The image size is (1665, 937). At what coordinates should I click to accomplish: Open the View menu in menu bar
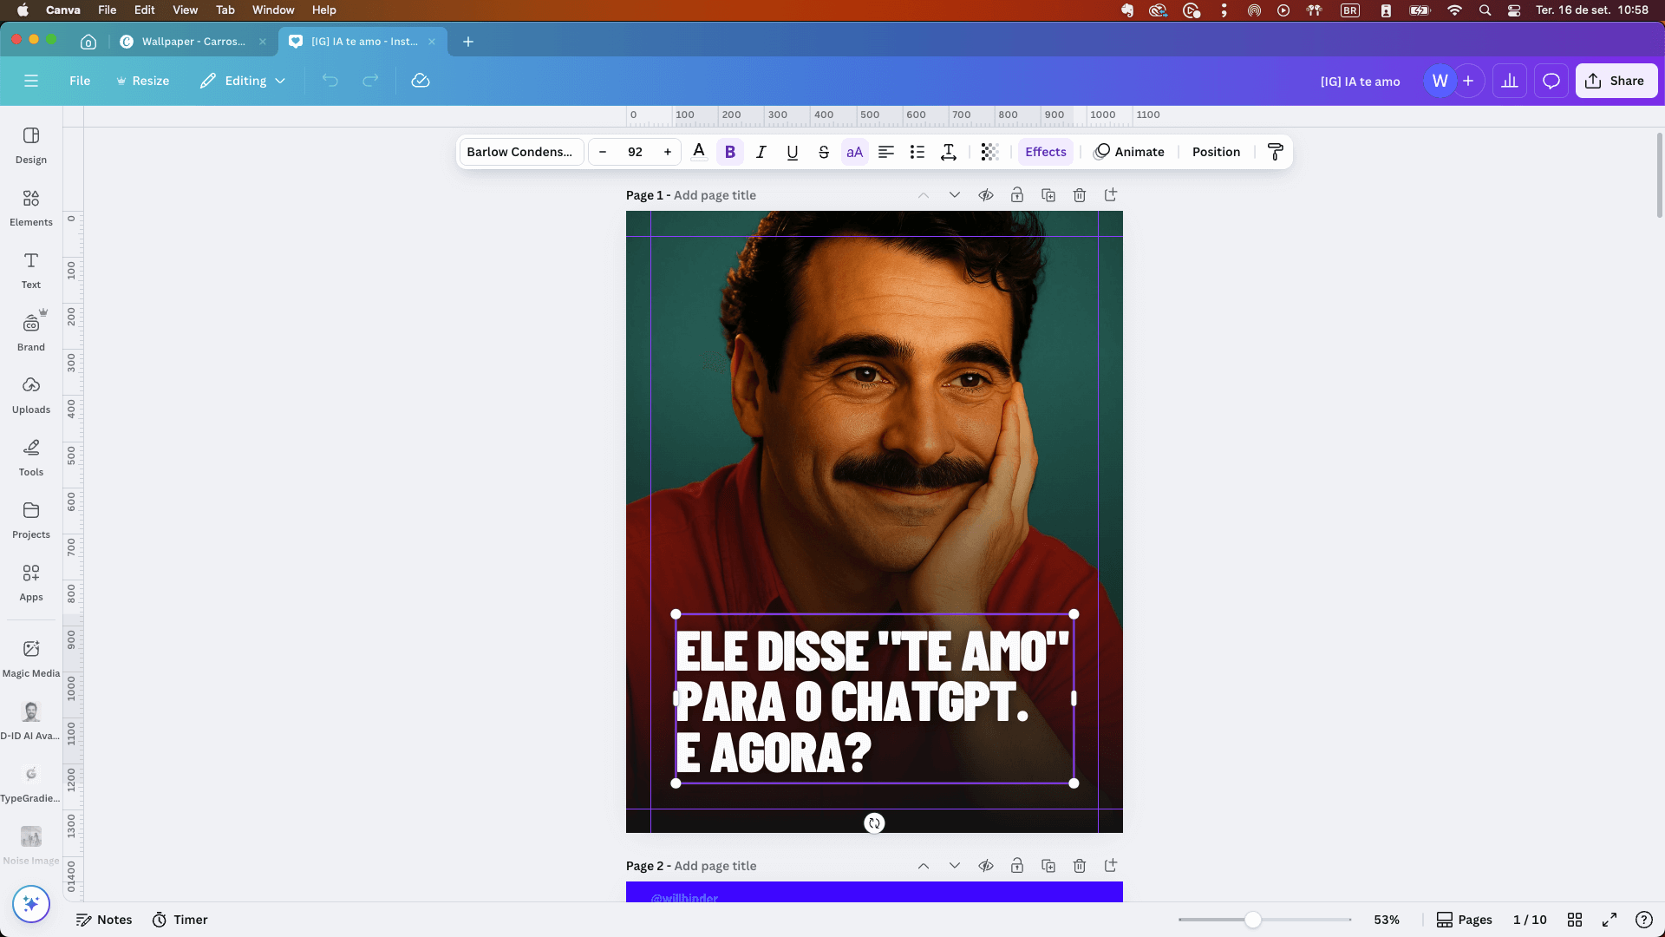[185, 10]
